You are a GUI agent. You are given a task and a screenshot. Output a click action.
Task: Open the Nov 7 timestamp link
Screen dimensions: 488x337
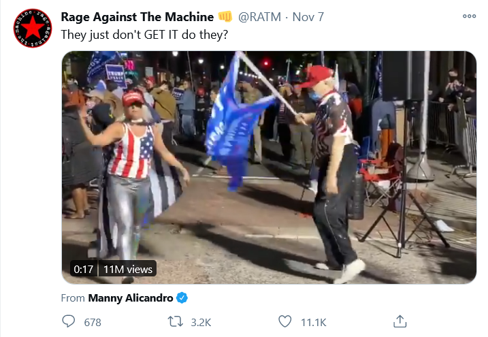pos(308,17)
